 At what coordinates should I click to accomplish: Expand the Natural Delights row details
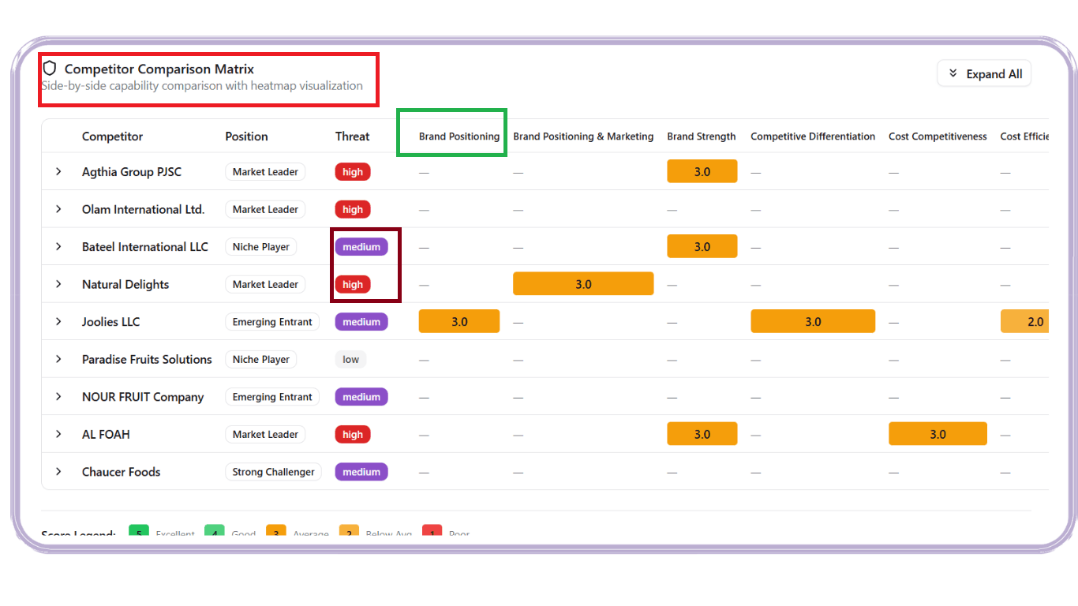click(x=58, y=284)
